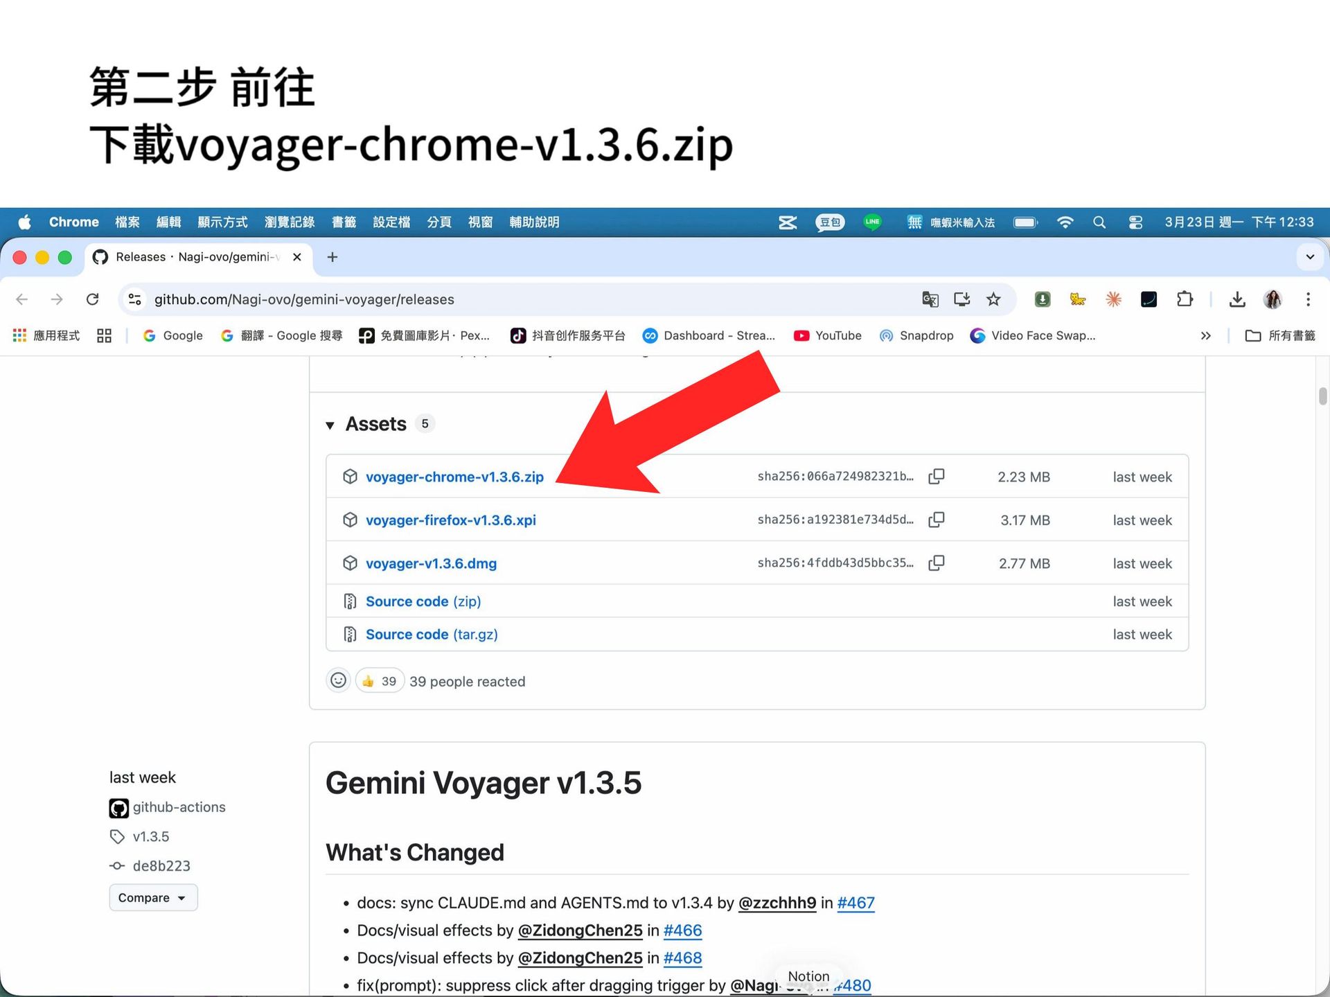Click the page vertical scrollbar thumb
The height and width of the screenshot is (997, 1330).
click(1322, 396)
